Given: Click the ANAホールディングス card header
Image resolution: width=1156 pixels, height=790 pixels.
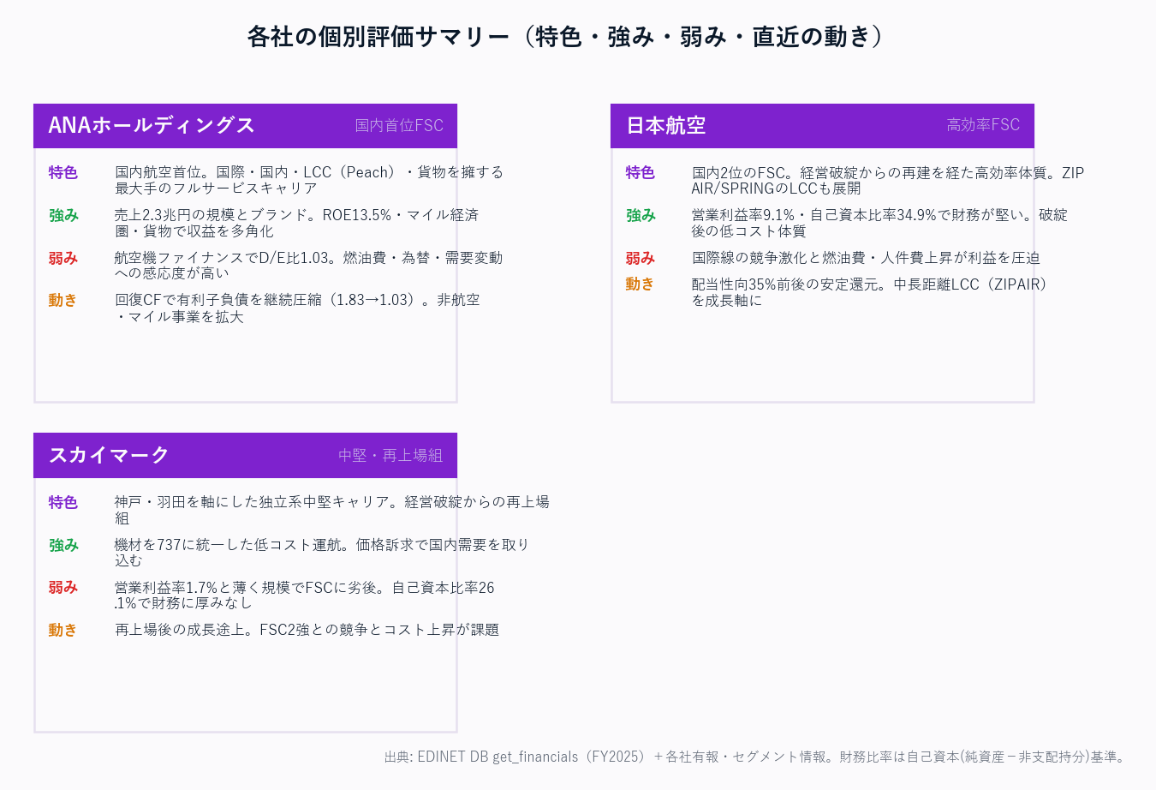Looking at the screenshot, I should click(x=245, y=126).
